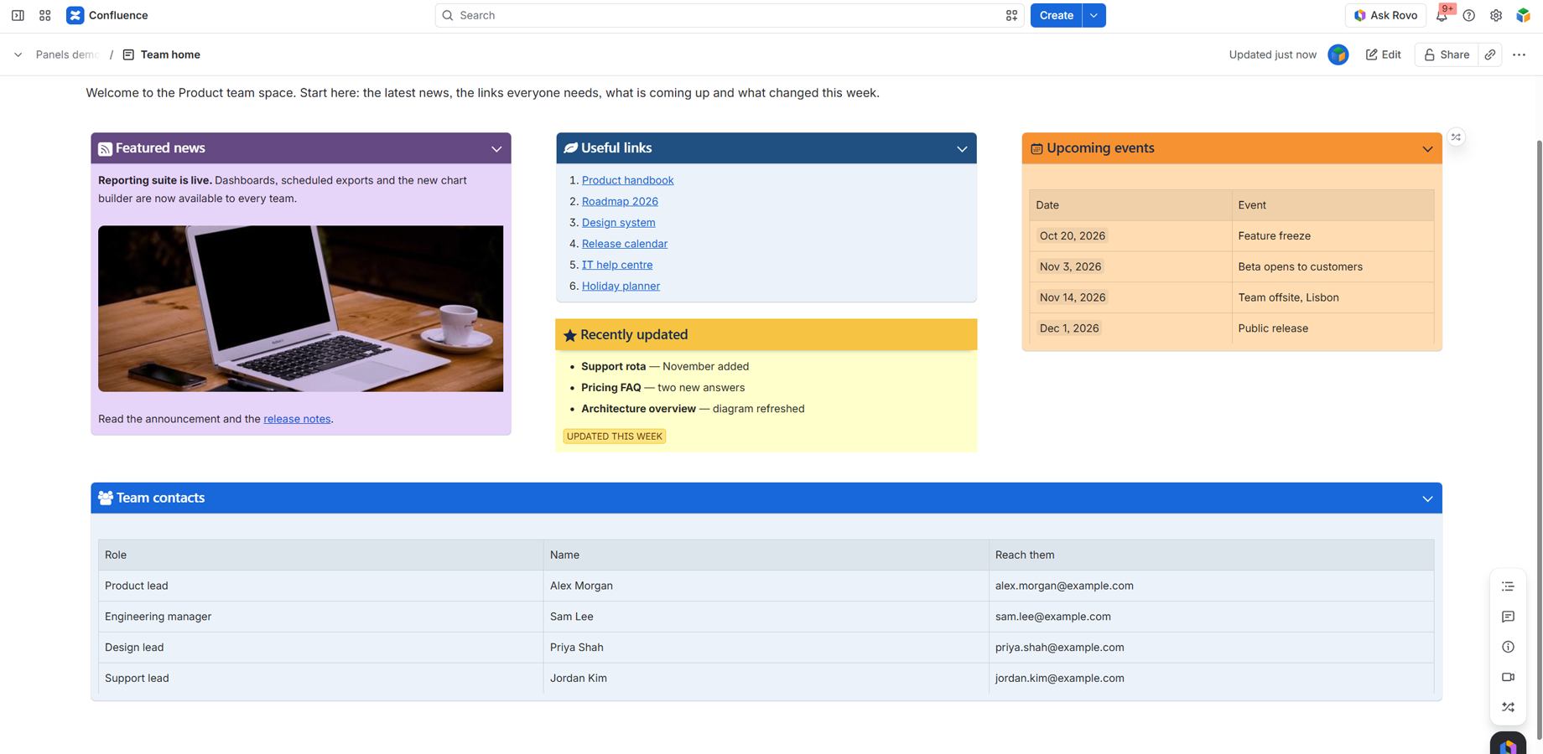Open the app switcher grid icon
1543x754 pixels.
tap(45, 15)
